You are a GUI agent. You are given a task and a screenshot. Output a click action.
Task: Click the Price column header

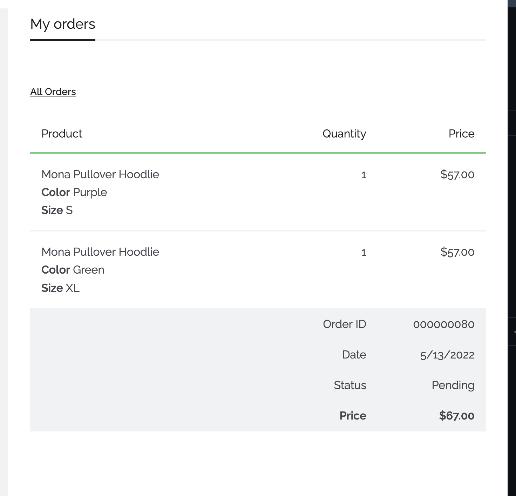pyautogui.click(x=461, y=134)
